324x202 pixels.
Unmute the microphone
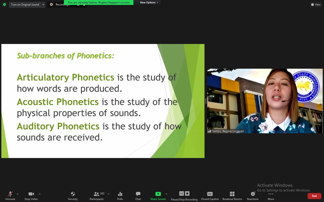click(10, 196)
